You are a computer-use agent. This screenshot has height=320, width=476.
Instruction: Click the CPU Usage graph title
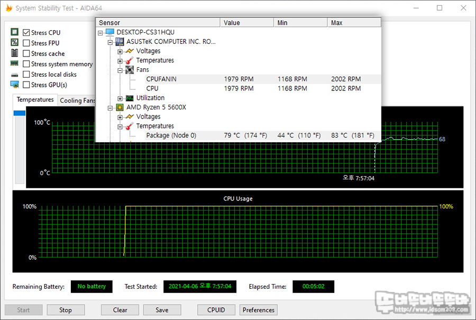(x=238, y=198)
